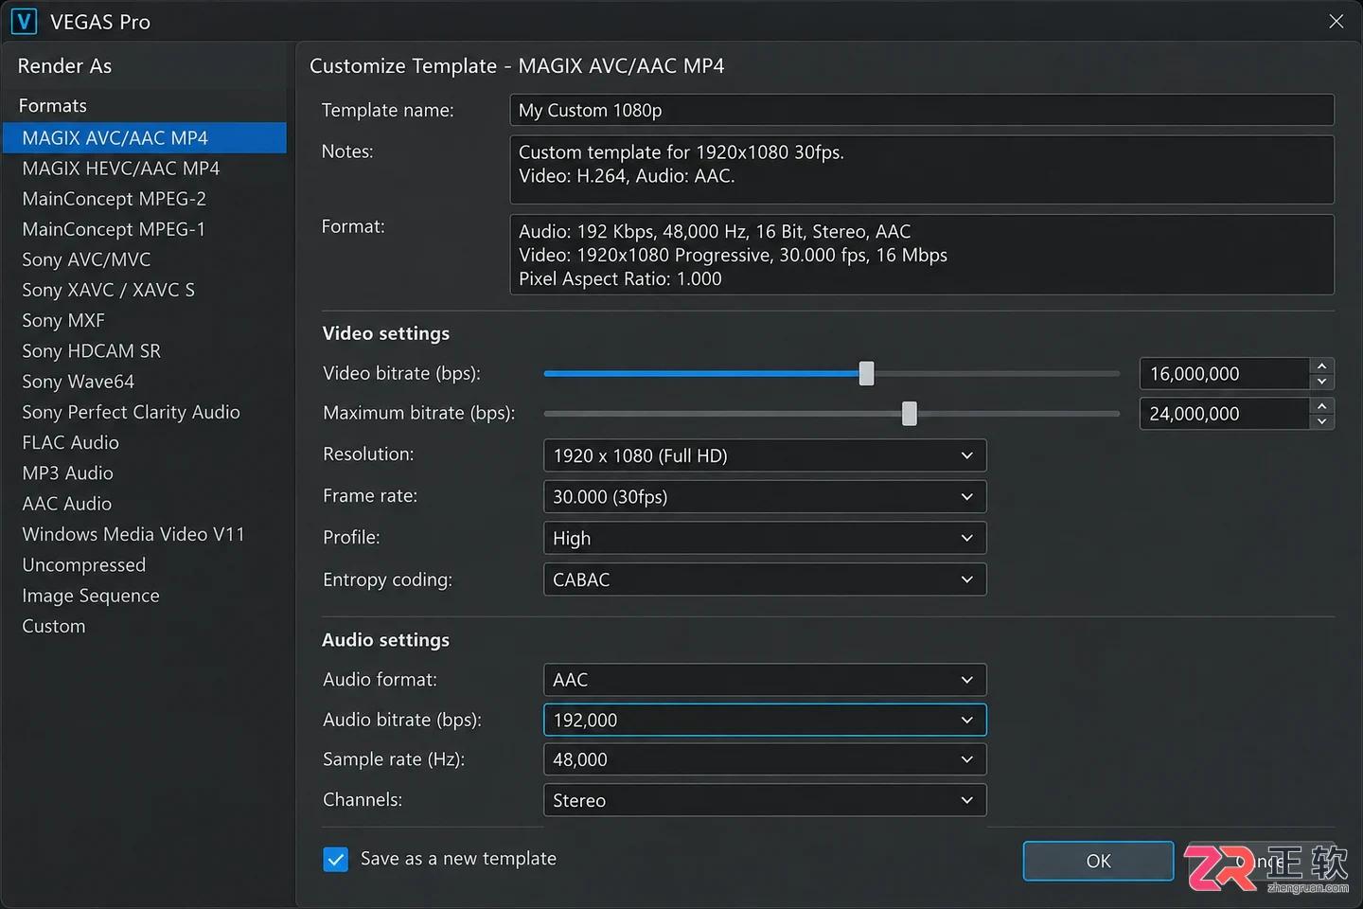Click the Video bitrate slider handle
Screen dimensions: 1363x909
click(866, 373)
